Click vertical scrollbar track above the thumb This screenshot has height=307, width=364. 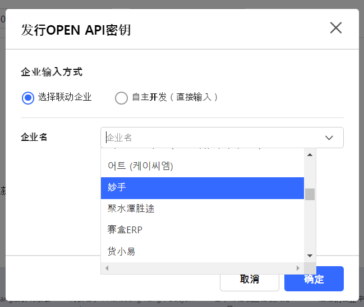[310, 174]
